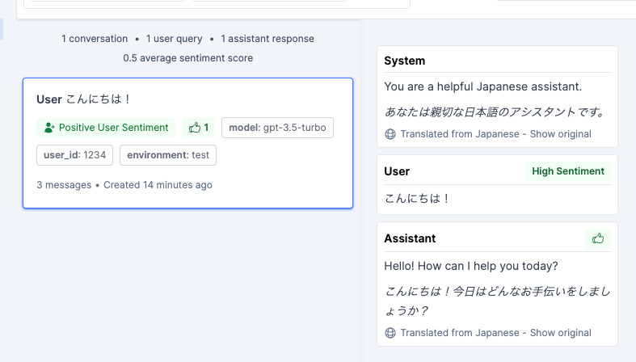Click the 'Created 14 minutes ago' timestamp
Viewport: 636px width, 362px height.
158,185
